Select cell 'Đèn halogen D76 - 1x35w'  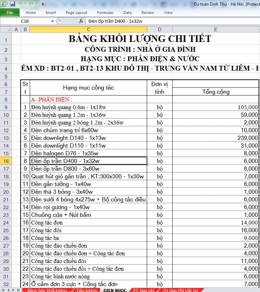pos(88,154)
